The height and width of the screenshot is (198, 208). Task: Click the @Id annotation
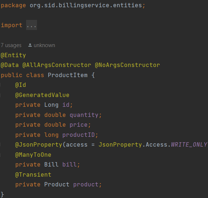pos(21,85)
